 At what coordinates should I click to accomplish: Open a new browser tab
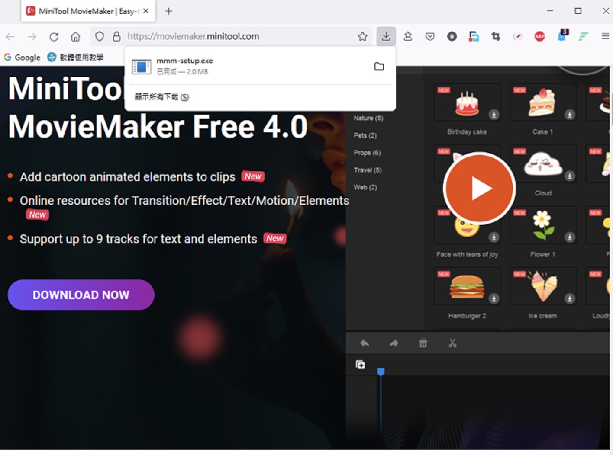pyautogui.click(x=169, y=11)
